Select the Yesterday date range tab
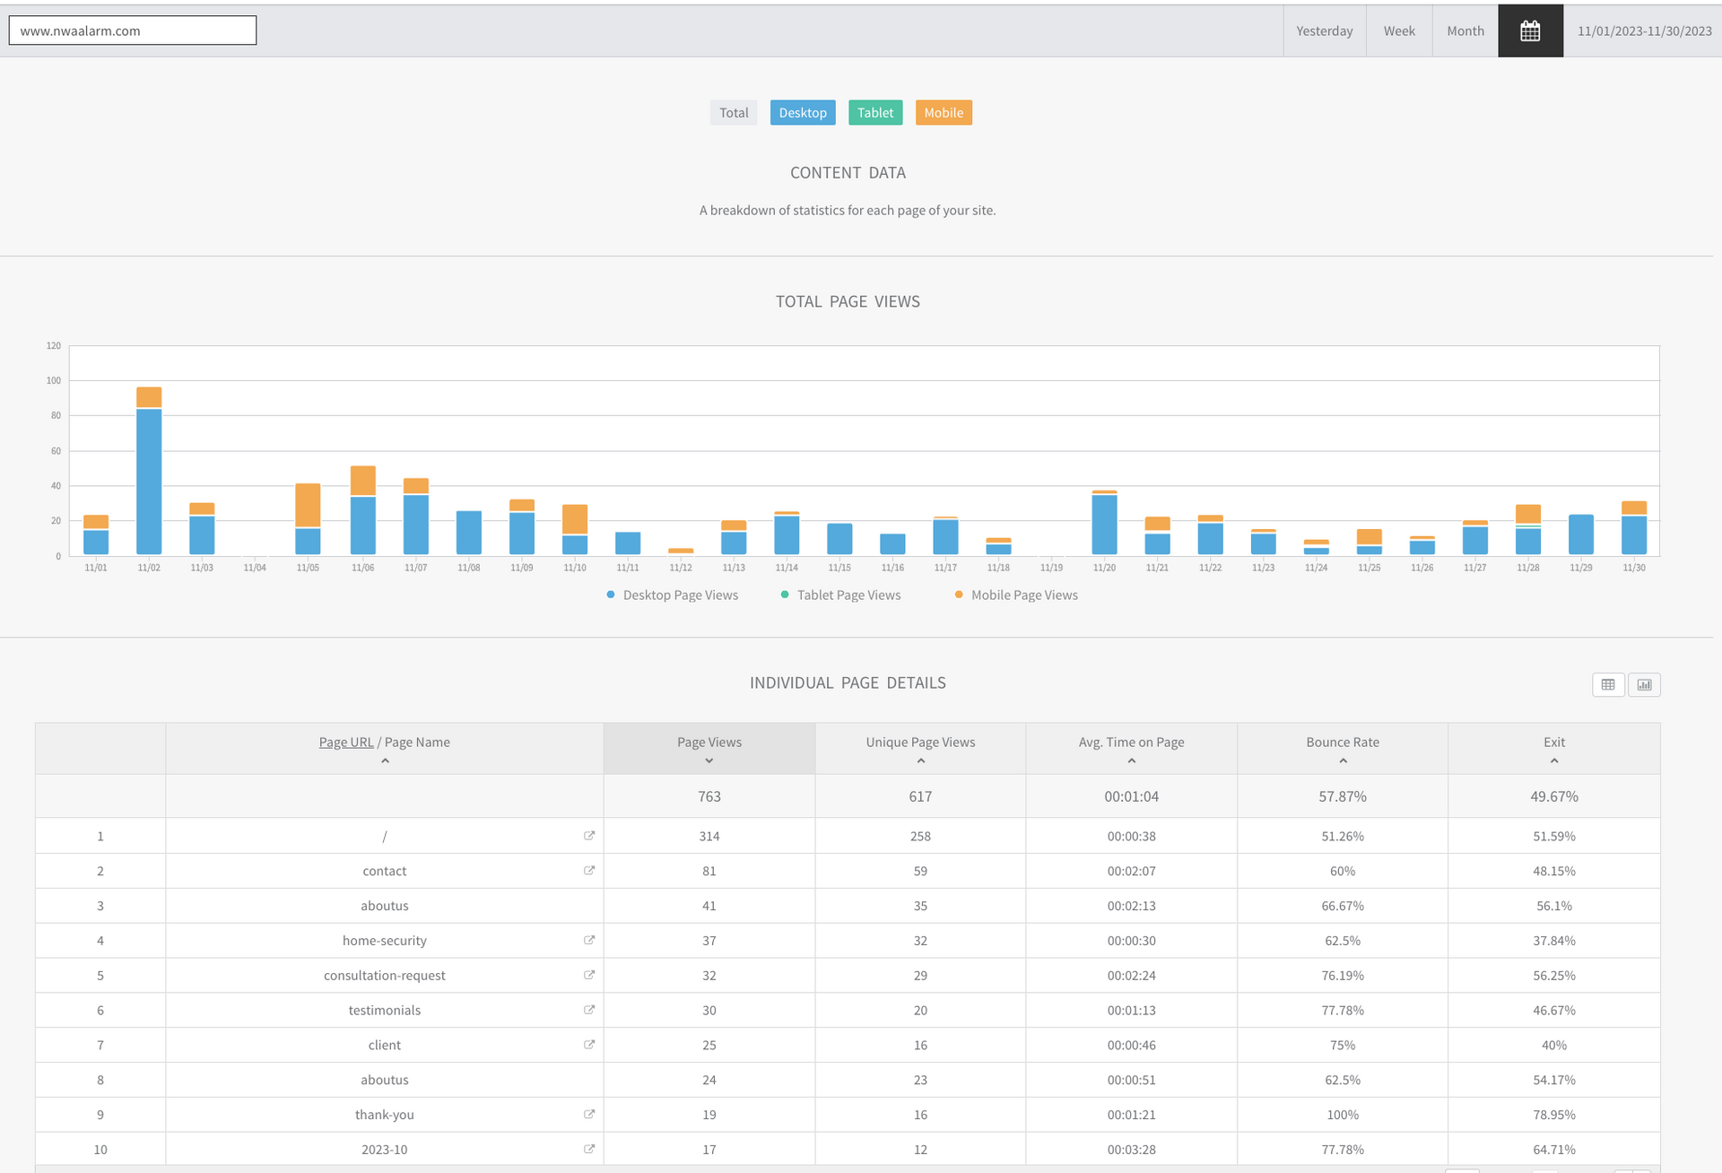Image resolution: width=1722 pixels, height=1173 pixels. coord(1324,30)
